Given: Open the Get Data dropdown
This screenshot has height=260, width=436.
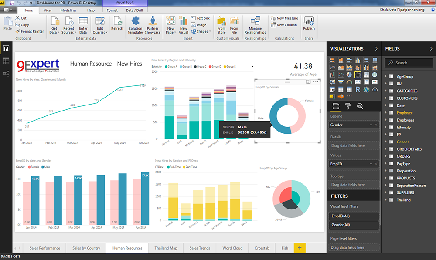Looking at the screenshot, I should pyautogui.click(x=54, y=25).
